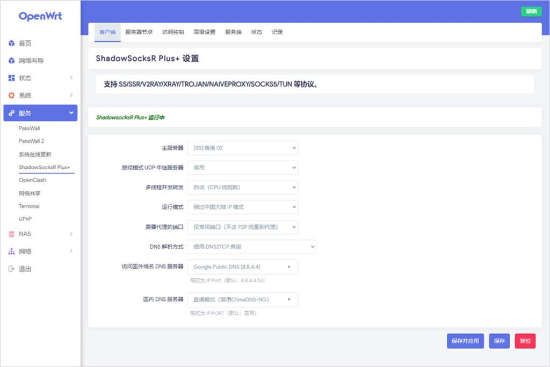Click the gear icon beside 系统

(x=12, y=96)
